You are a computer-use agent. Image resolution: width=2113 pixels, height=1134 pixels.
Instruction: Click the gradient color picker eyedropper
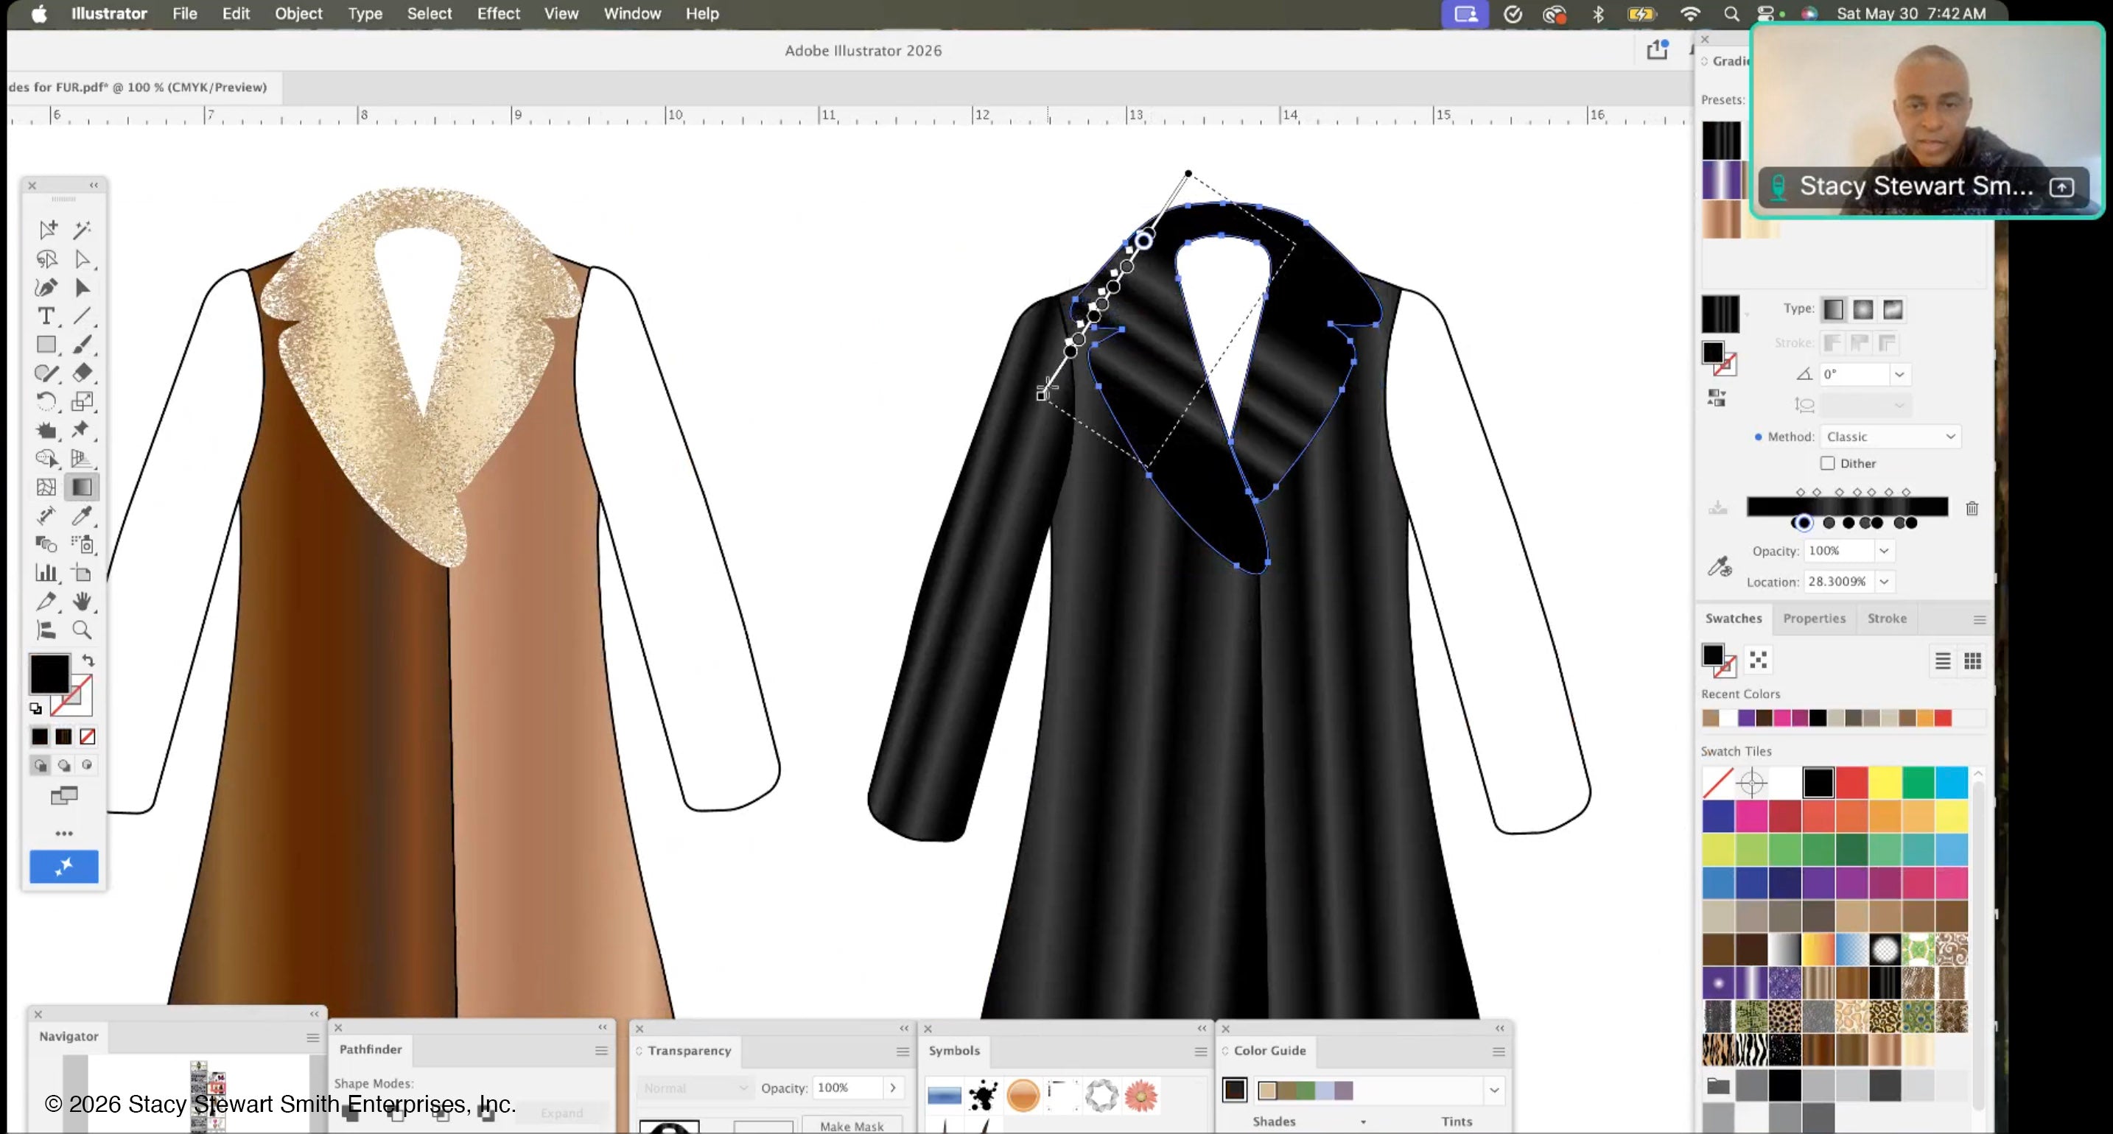pos(1720,566)
